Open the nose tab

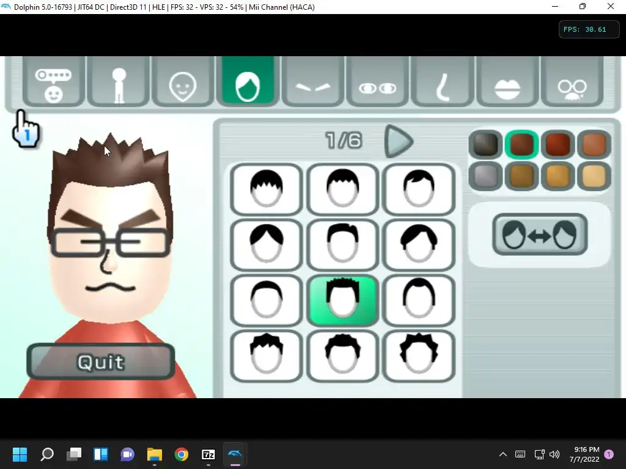(443, 82)
